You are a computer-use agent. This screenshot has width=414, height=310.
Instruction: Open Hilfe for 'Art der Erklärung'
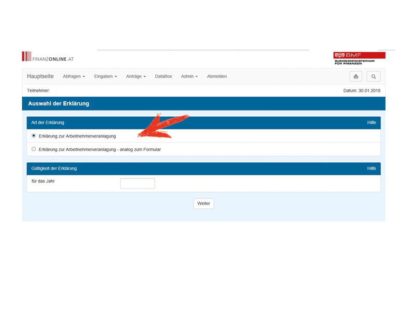[372, 122]
